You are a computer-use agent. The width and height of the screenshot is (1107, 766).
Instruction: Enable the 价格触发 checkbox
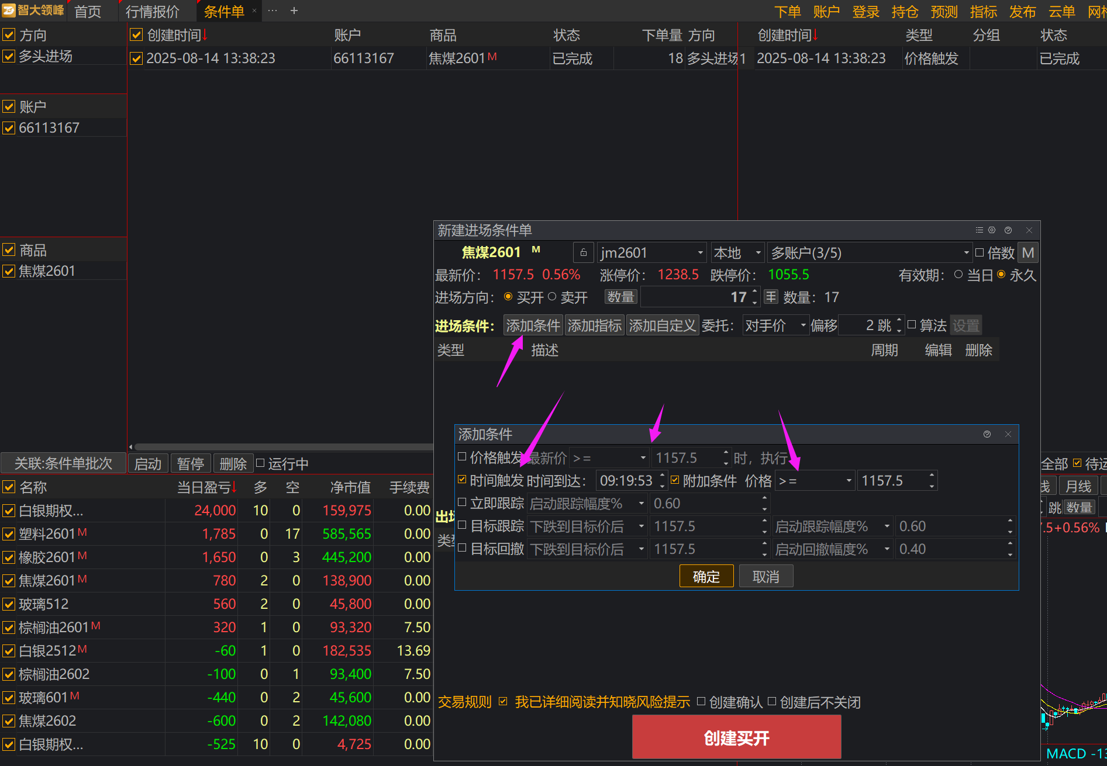[462, 457]
